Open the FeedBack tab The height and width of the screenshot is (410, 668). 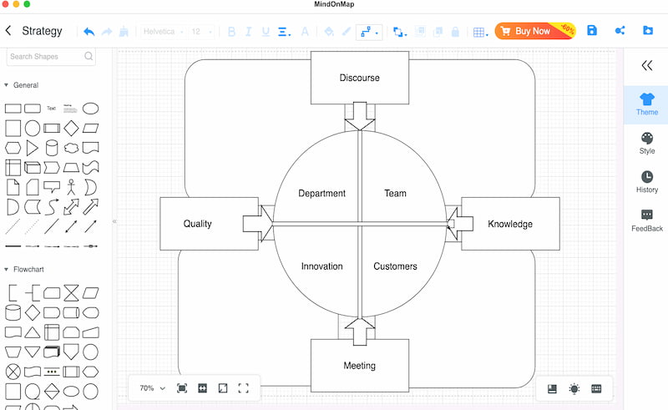[x=646, y=220]
